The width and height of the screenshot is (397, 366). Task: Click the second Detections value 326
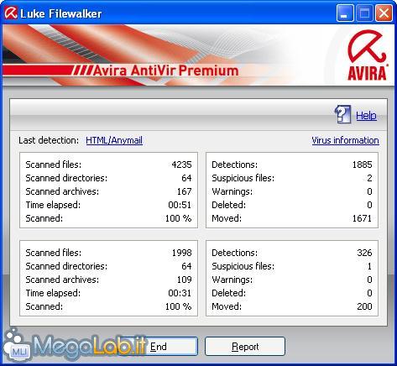pyautogui.click(x=364, y=253)
